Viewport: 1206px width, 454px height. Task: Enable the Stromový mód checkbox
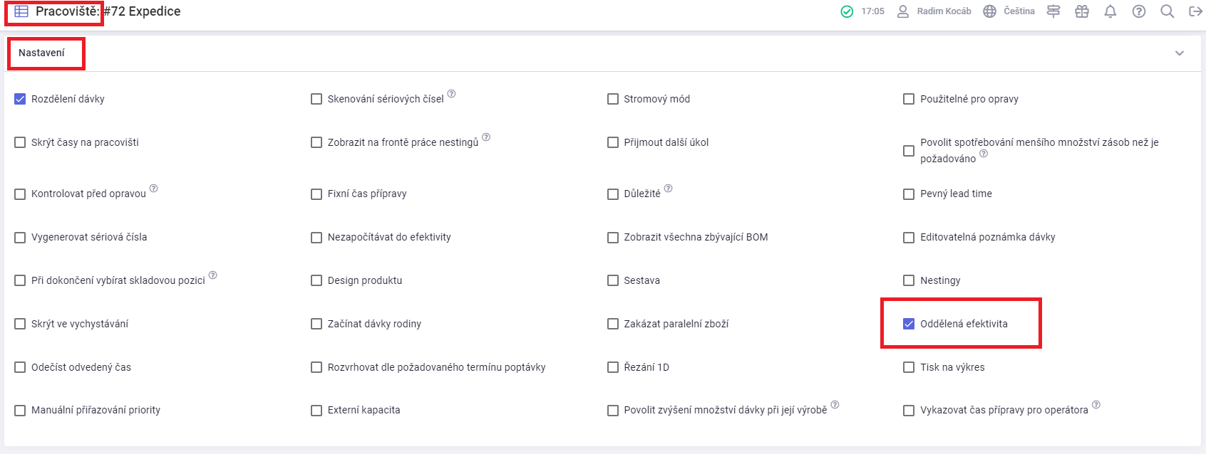click(613, 99)
